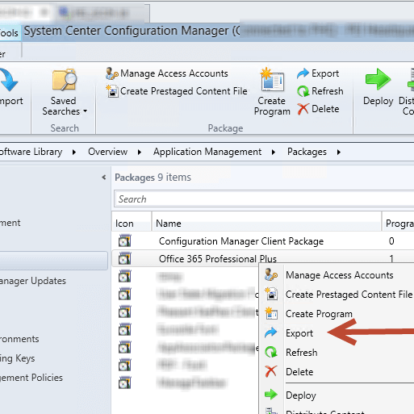
Task: Click Packages breadcrumb link
Action: click(307, 152)
